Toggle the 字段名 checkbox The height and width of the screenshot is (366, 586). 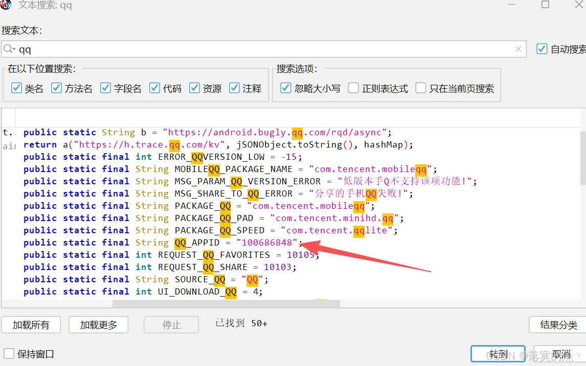106,88
